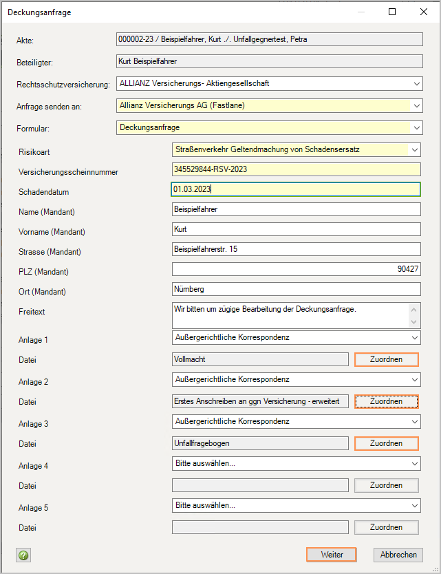
Task: Select the Vorname (Mandant) field
Action: pos(296,229)
